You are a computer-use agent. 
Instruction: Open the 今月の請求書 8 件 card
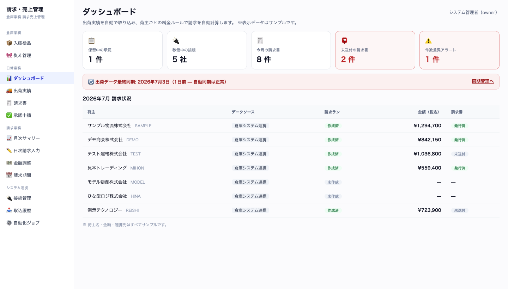[x=291, y=50]
